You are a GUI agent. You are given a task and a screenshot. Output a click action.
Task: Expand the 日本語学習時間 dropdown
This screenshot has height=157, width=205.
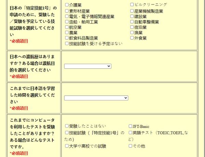[x=96, y=98]
